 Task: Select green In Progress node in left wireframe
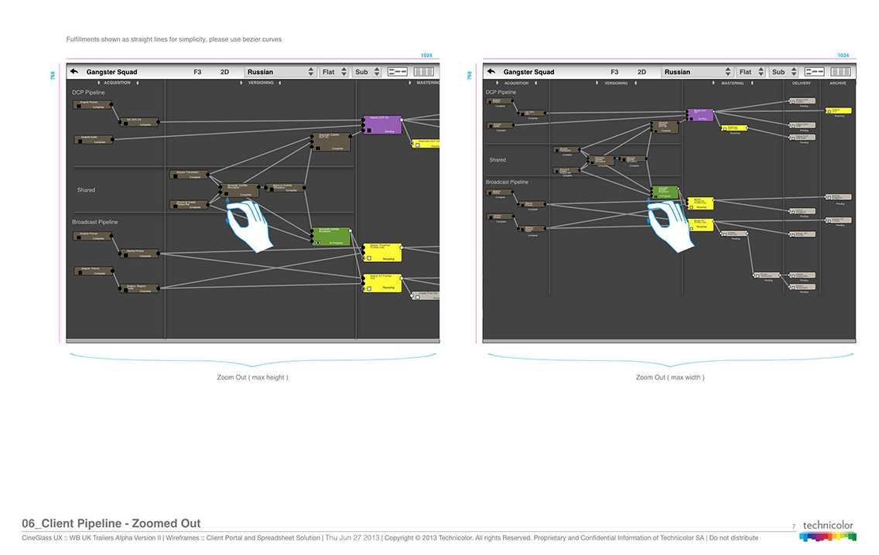point(330,237)
